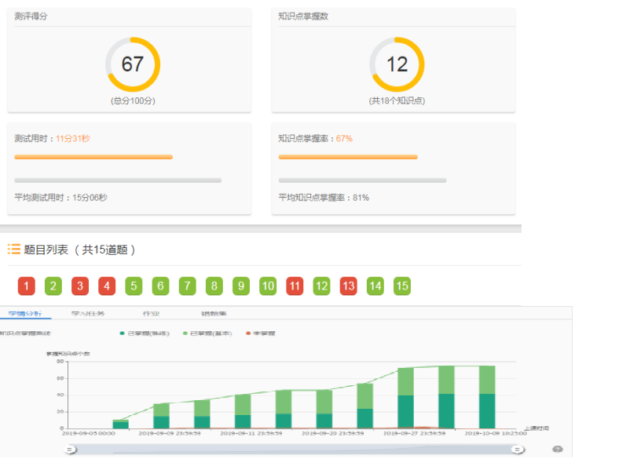Viewport: 626px width, 459px height.
Task: Select green question number 5
Action: tap(134, 286)
